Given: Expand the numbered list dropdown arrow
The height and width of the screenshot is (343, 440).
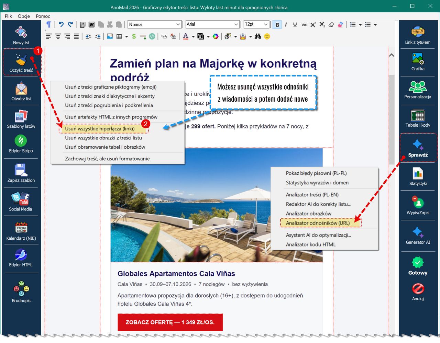Looking at the screenshot, I should pos(360,25).
